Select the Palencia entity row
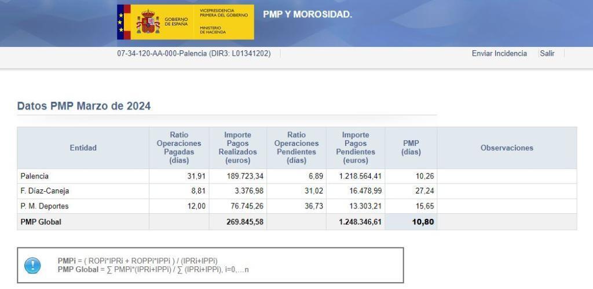The width and height of the screenshot is (593, 289). click(x=35, y=176)
